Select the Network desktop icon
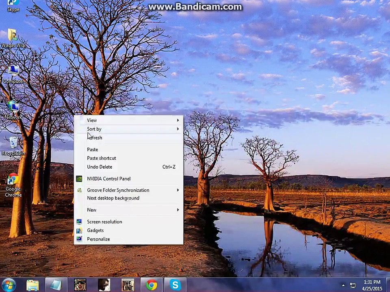 click(13, 110)
